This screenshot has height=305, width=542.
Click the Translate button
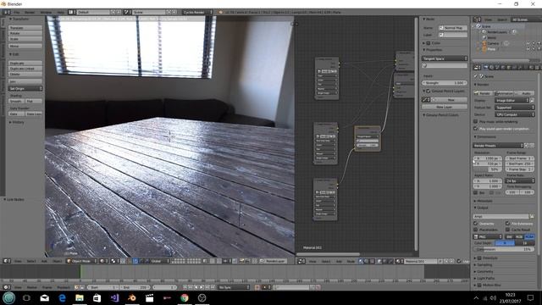25,28
